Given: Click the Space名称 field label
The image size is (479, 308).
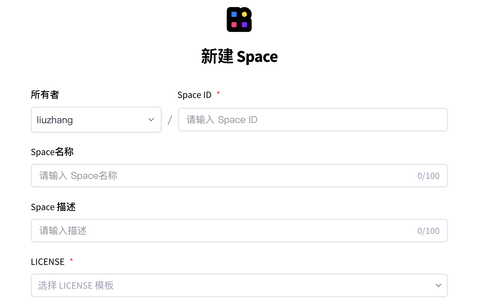Looking at the screenshot, I should [52, 152].
